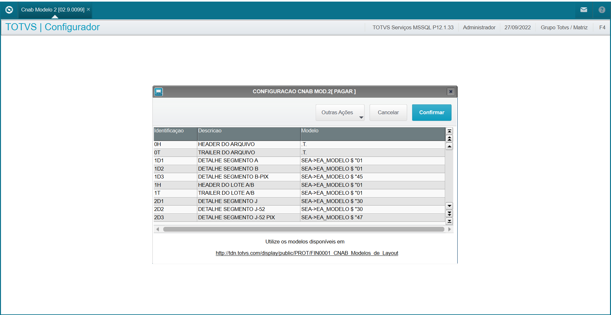Select the 0H identification cell
Viewport: 611px width, 315px height.
[x=175, y=144]
